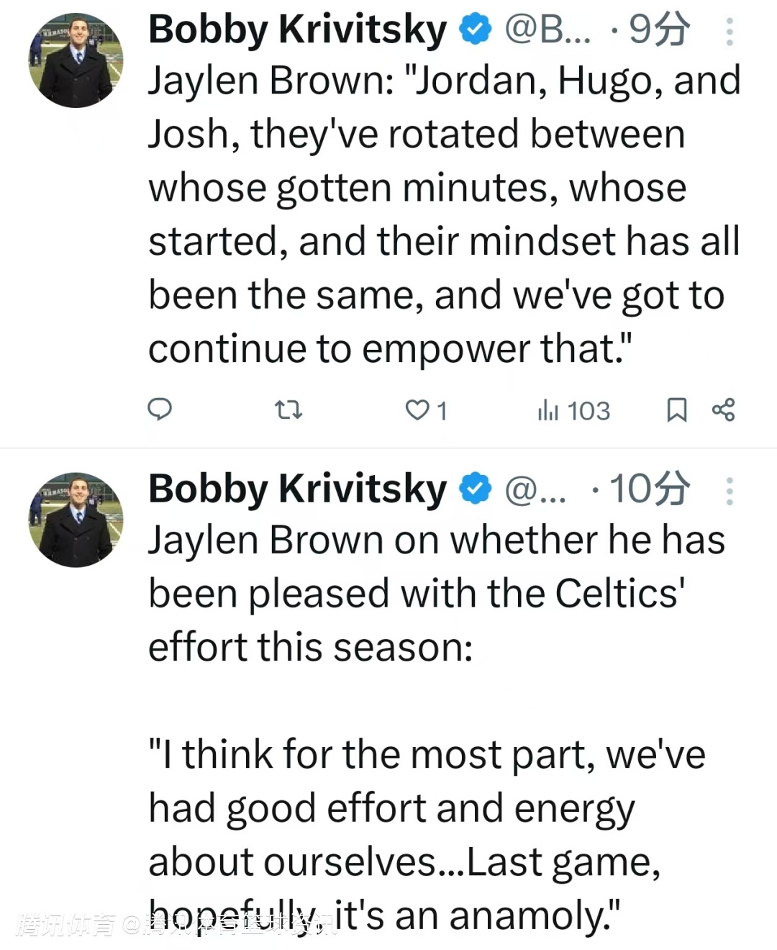777x950 pixels.
Task: Reply to the Jordan, Hugo, Josh tweet
Action: 160,410
